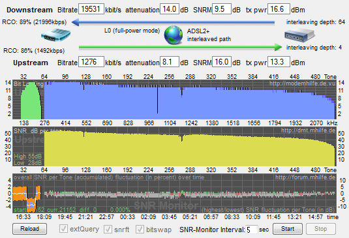Select the downstream Bitrate 19531 field

click(91, 9)
